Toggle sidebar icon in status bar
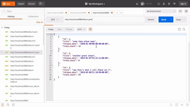Screen dimensions: 190x107 pyautogui.click(x=3, y=105)
